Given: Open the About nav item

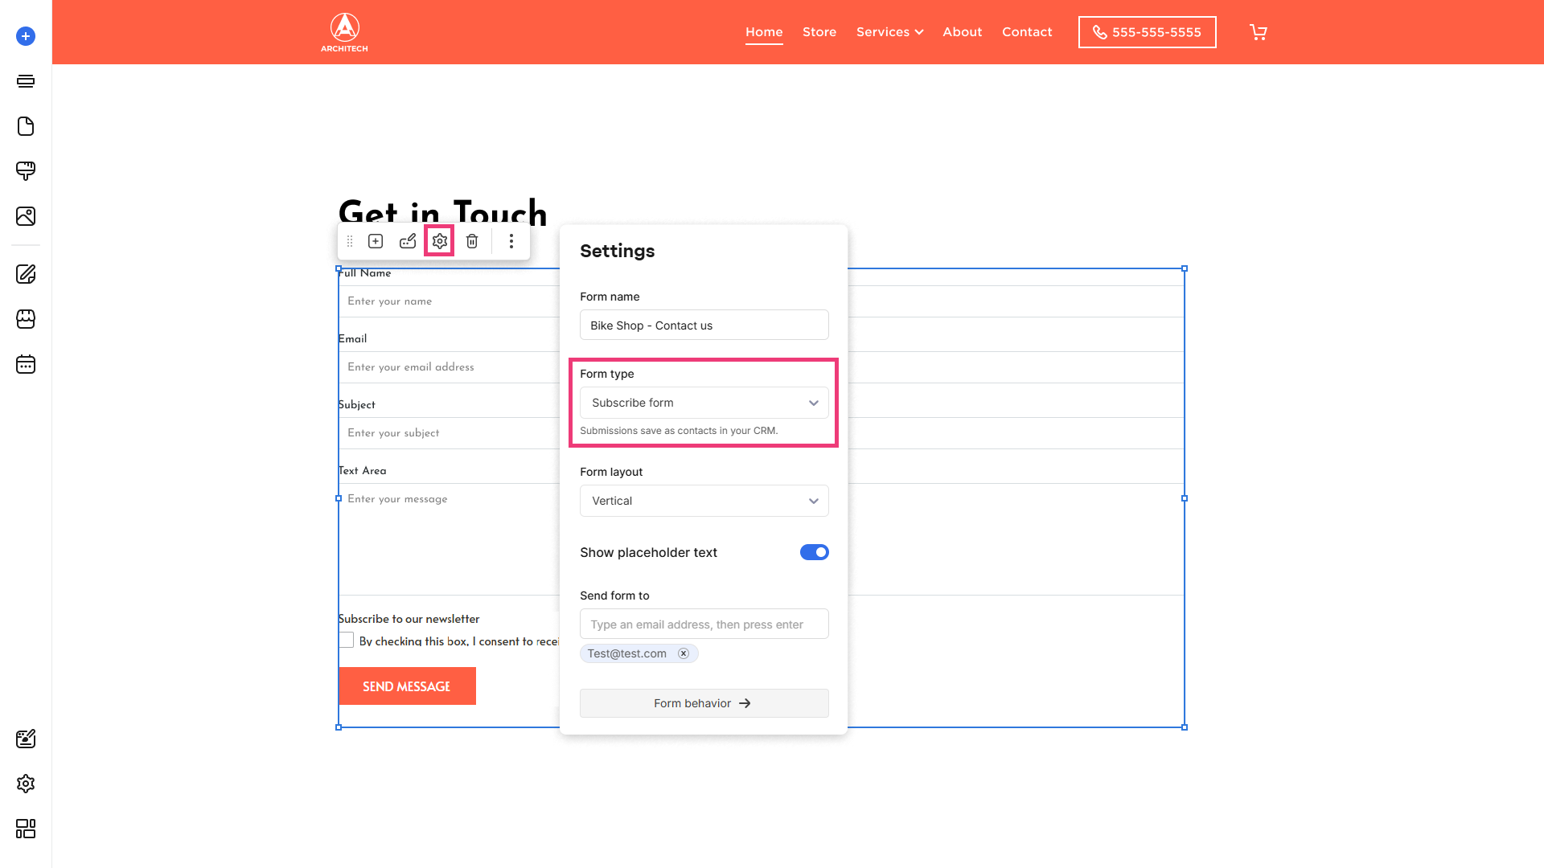Looking at the screenshot, I should 963,32.
